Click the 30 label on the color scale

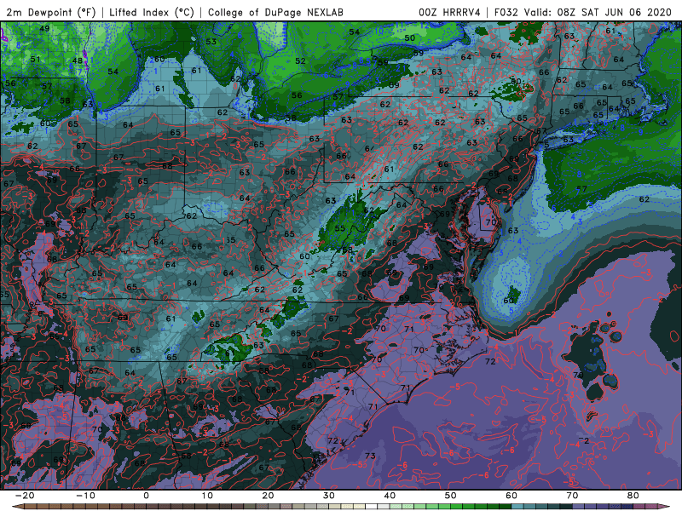click(329, 496)
